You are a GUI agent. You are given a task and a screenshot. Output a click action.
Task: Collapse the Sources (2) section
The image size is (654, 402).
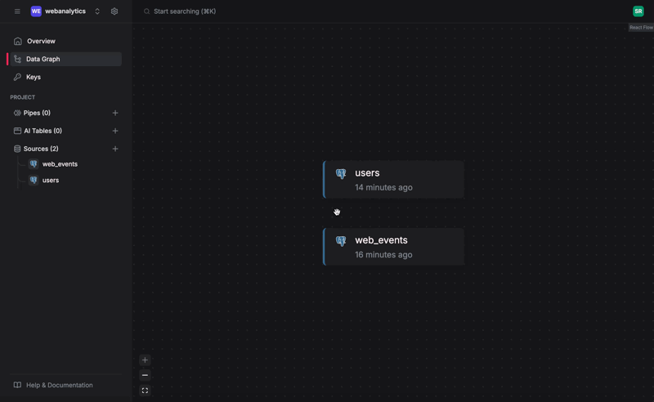(x=41, y=149)
